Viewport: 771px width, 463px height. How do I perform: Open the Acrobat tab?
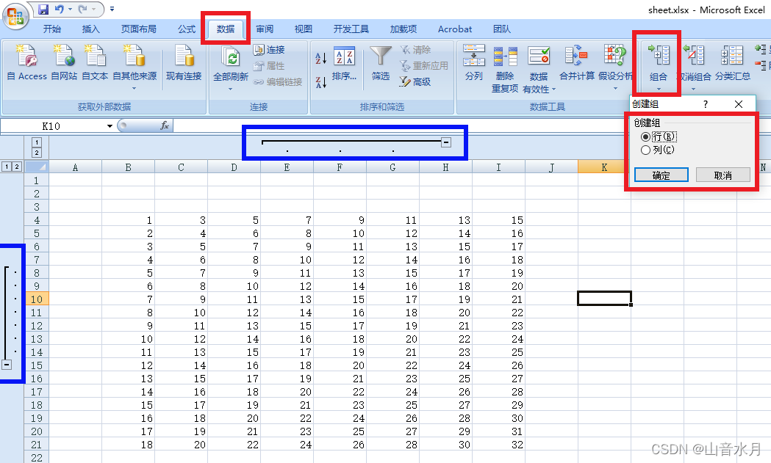[455, 29]
